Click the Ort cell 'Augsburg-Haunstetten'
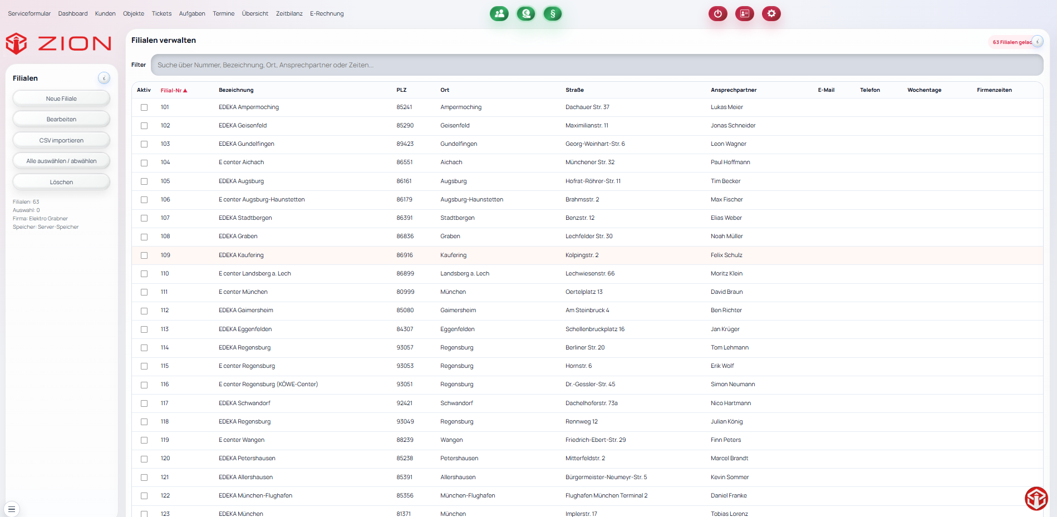The height and width of the screenshot is (517, 1057). point(471,200)
